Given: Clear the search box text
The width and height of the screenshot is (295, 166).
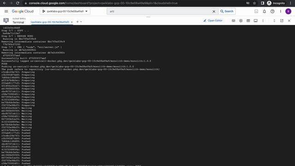Looking at the screenshot, I should 214,12.
